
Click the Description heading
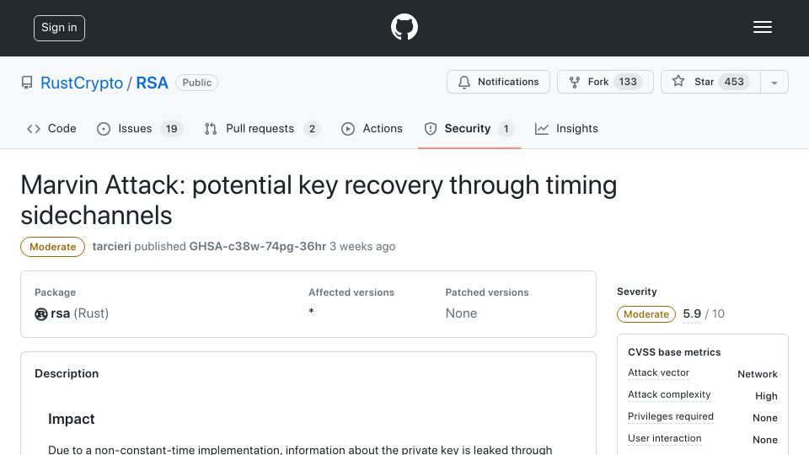67,373
